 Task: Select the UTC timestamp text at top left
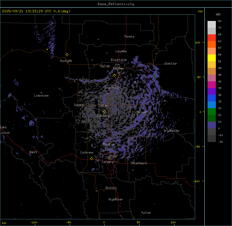tap(36, 11)
